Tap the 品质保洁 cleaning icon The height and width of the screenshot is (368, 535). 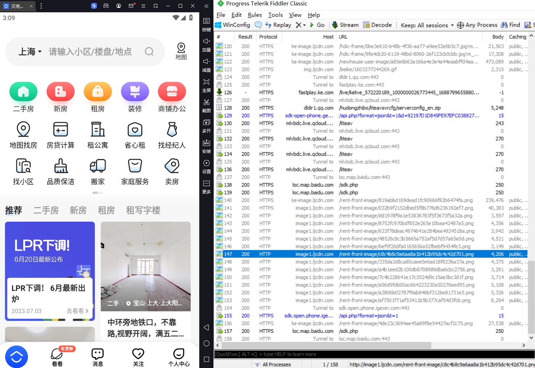[x=61, y=166]
